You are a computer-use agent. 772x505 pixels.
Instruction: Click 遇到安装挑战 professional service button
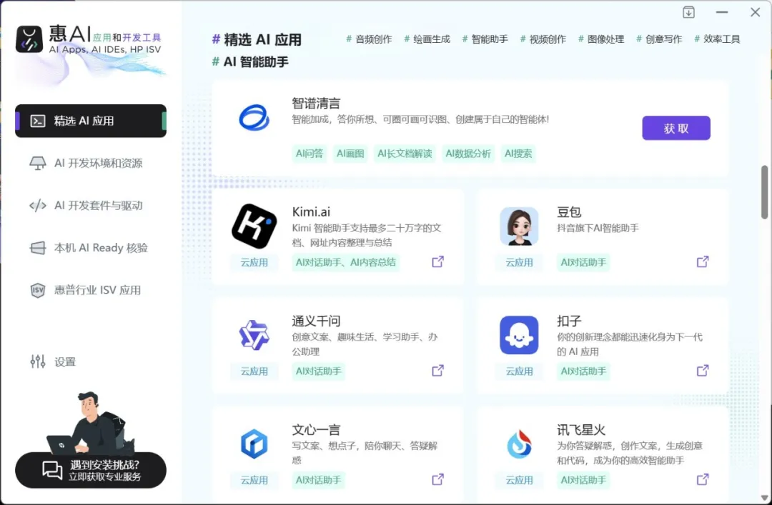tap(91, 471)
